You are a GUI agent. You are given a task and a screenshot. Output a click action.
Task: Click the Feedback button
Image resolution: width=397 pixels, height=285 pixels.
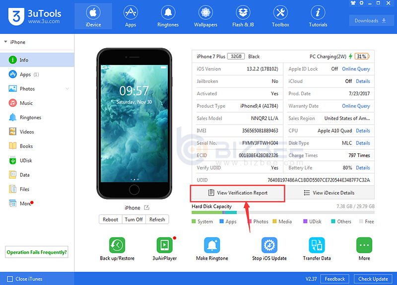coord(334,279)
